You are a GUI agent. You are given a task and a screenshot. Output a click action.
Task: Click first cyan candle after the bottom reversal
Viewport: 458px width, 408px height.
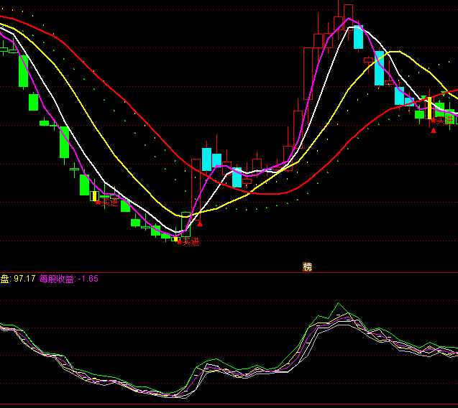click(206, 159)
